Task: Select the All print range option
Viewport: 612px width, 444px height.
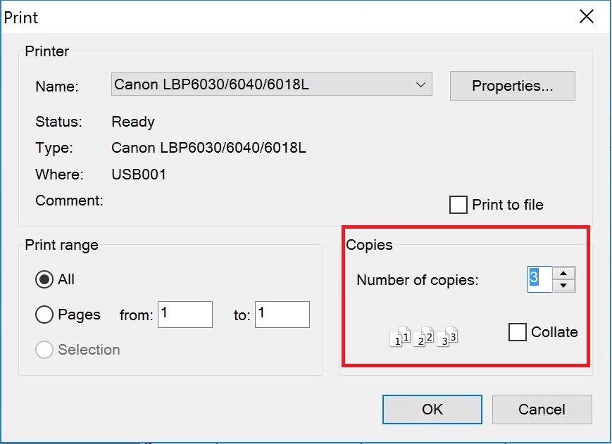Action: coord(44,279)
